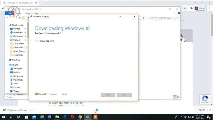Go up one folder in Explorer
Image resolution: width=213 pixels, height=120 pixels.
point(20,18)
